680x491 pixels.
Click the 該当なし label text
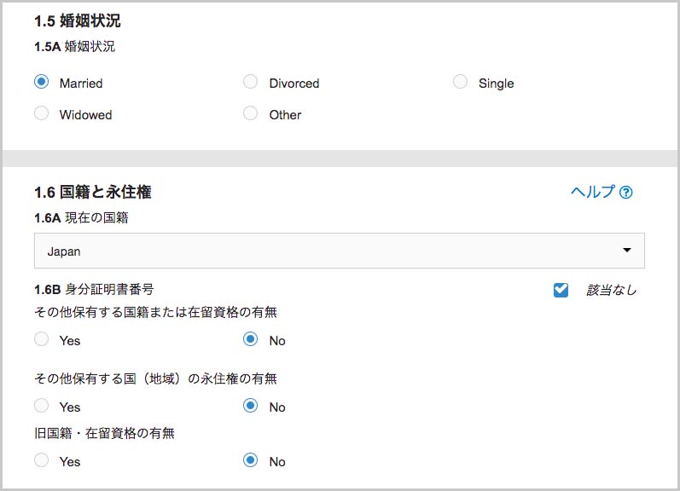pyautogui.click(x=612, y=290)
